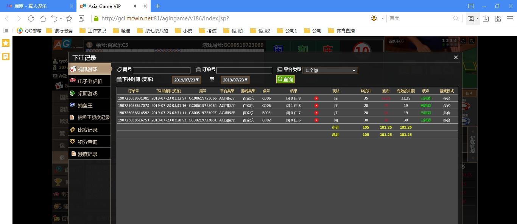Click the refresh icon in game video panel
Viewport: 517px width, 224px height.
click(462, 41)
